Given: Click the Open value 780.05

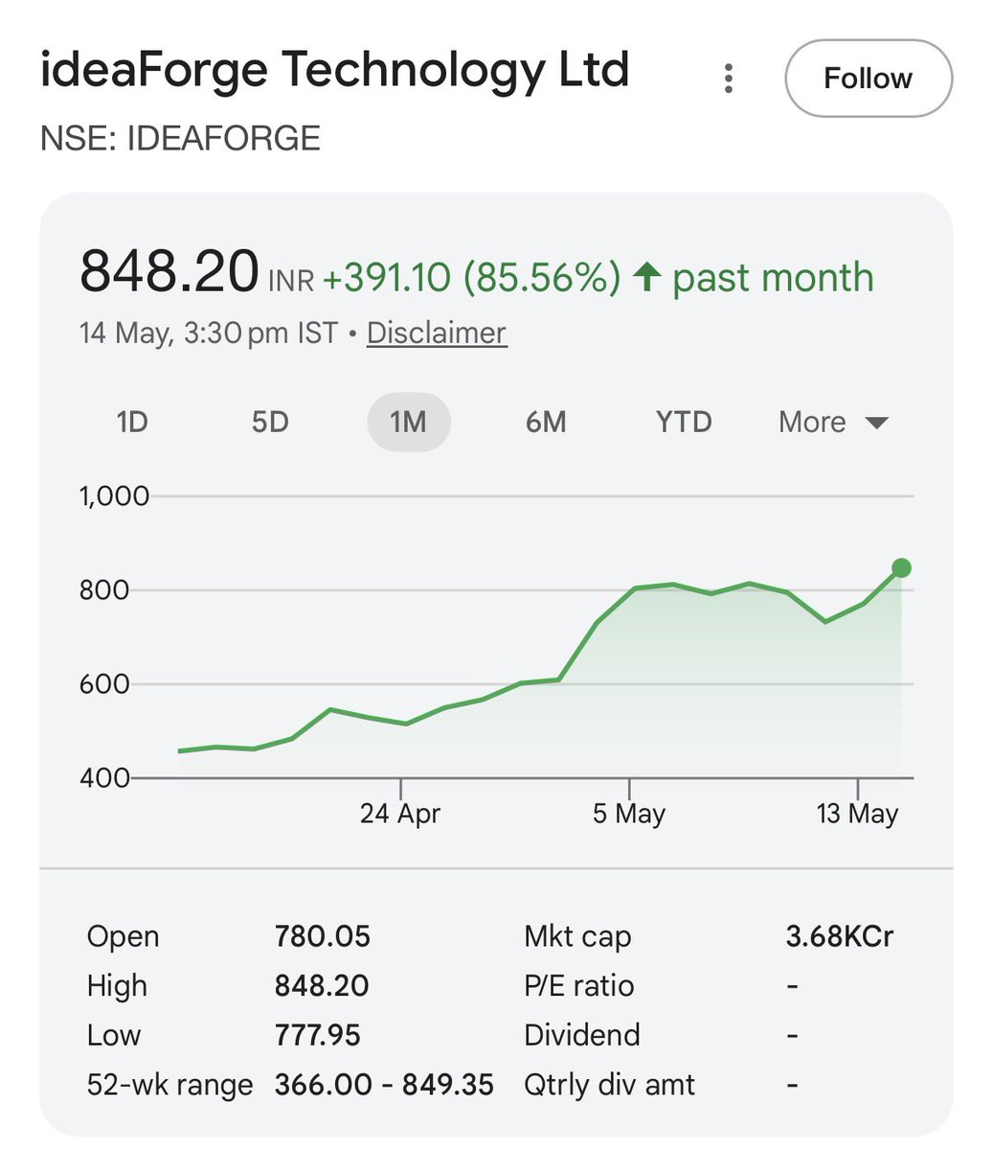Looking at the screenshot, I should click(323, 936).
